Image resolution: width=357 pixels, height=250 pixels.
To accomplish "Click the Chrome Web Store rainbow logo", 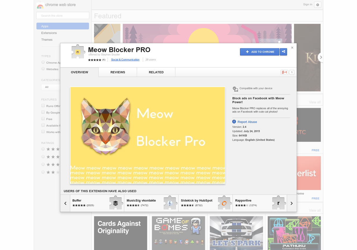I will (x=40, y=5).
